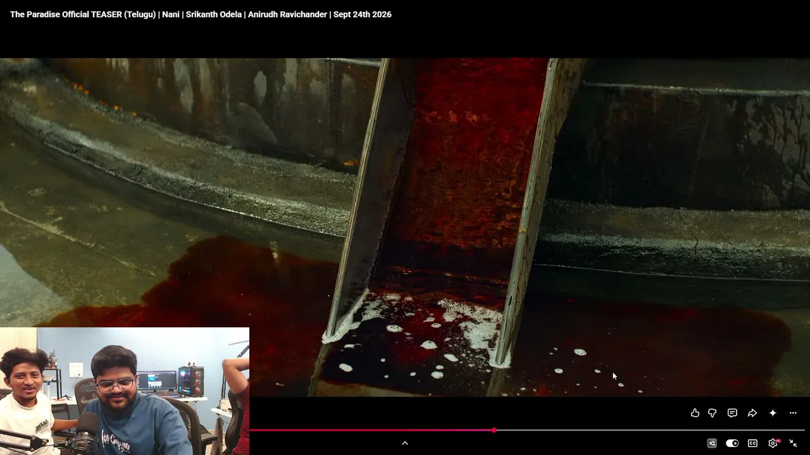Click the red progress bar scrubber handle
The image size is (810, 455).
494,430
